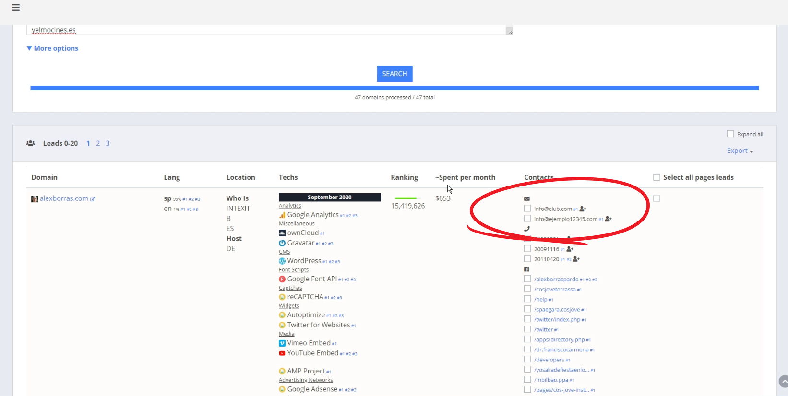Open the alexborras.com domain link
This screenshot has height=396, width=788.
(64, 198)
